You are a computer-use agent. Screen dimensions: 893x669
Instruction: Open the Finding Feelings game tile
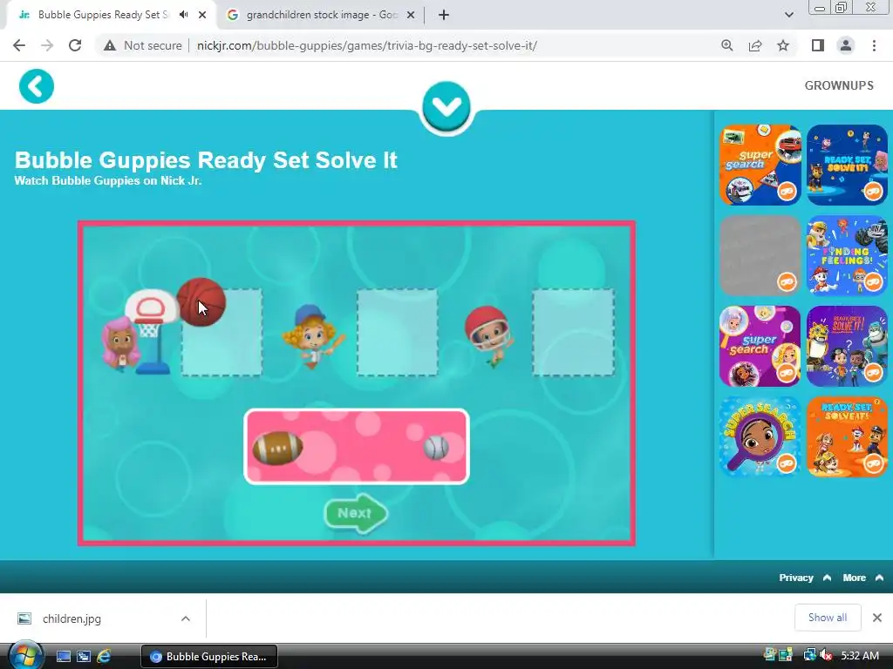[847, 255]
